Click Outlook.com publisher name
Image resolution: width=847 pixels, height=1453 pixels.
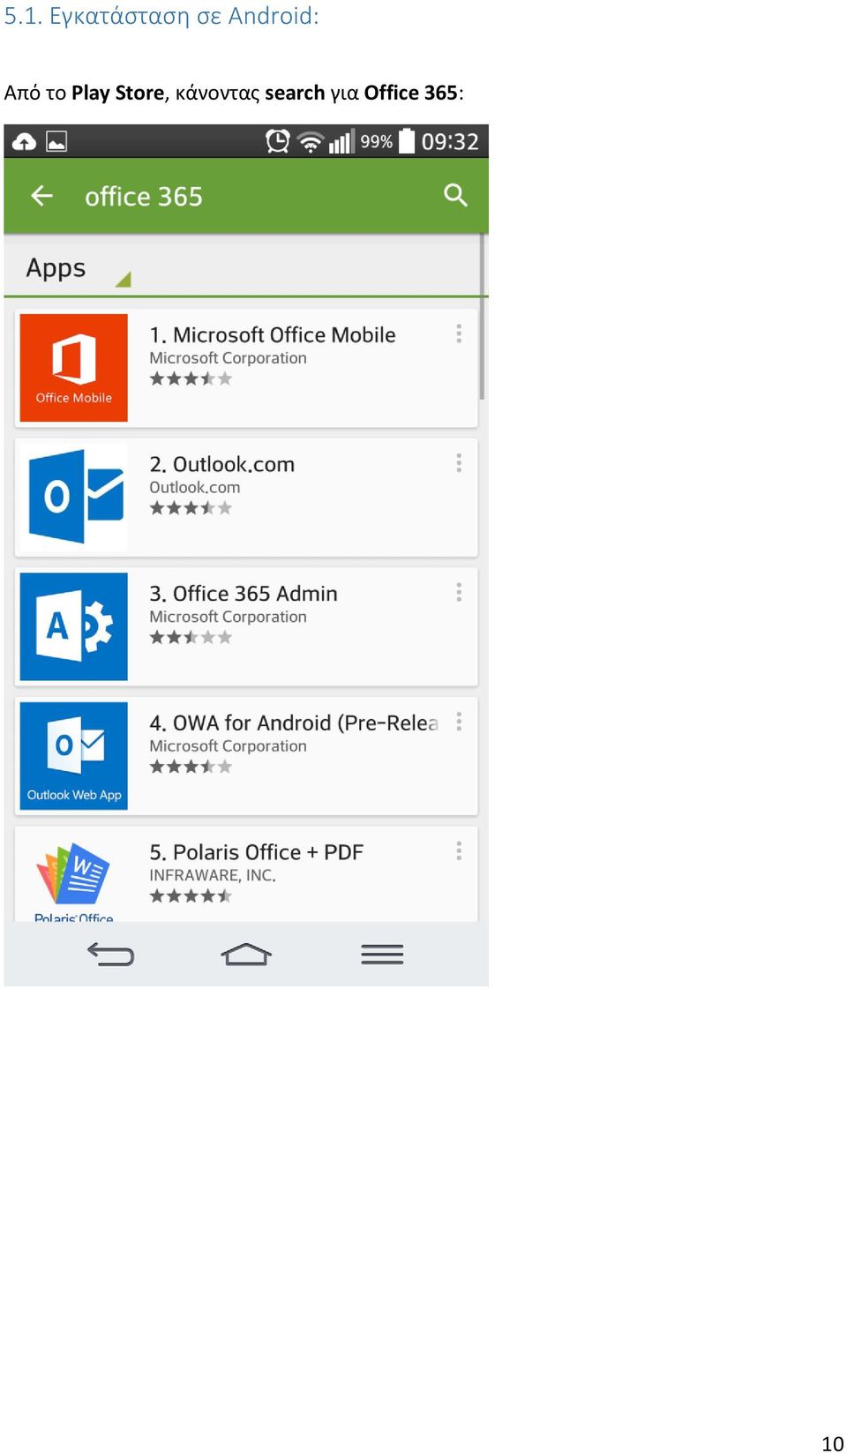(194, 487)
